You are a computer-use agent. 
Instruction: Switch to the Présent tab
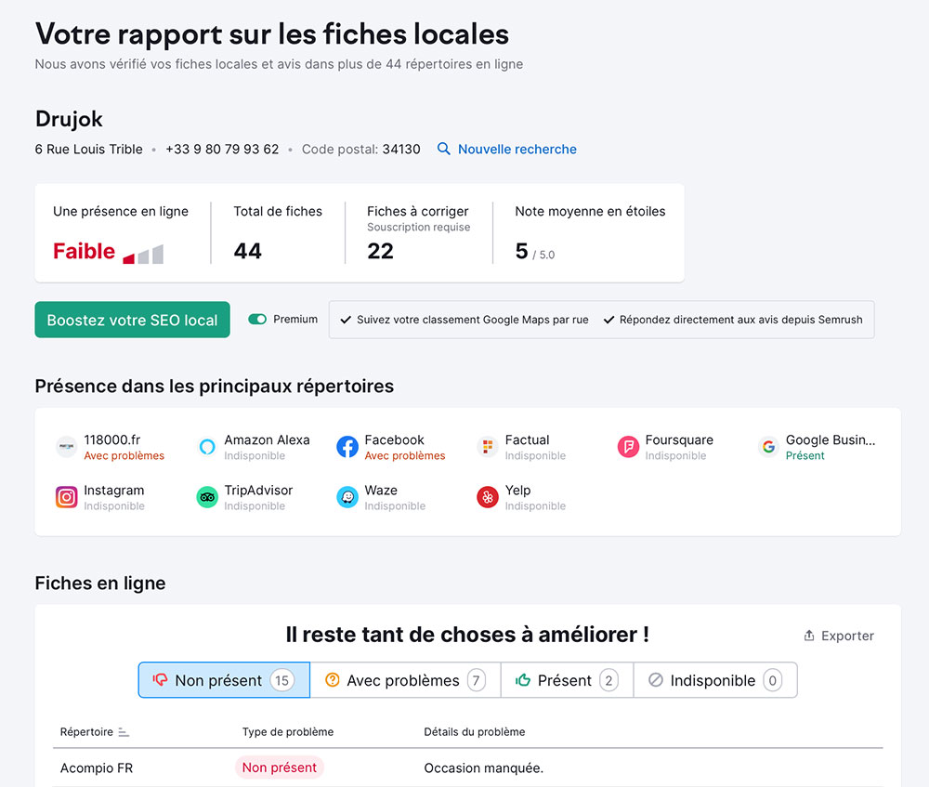coord(567,680)
